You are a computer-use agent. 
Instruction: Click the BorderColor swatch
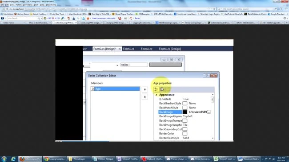185,134
